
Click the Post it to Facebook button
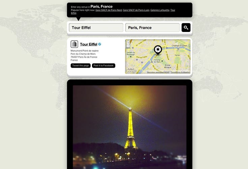click(x=103, y=66)
